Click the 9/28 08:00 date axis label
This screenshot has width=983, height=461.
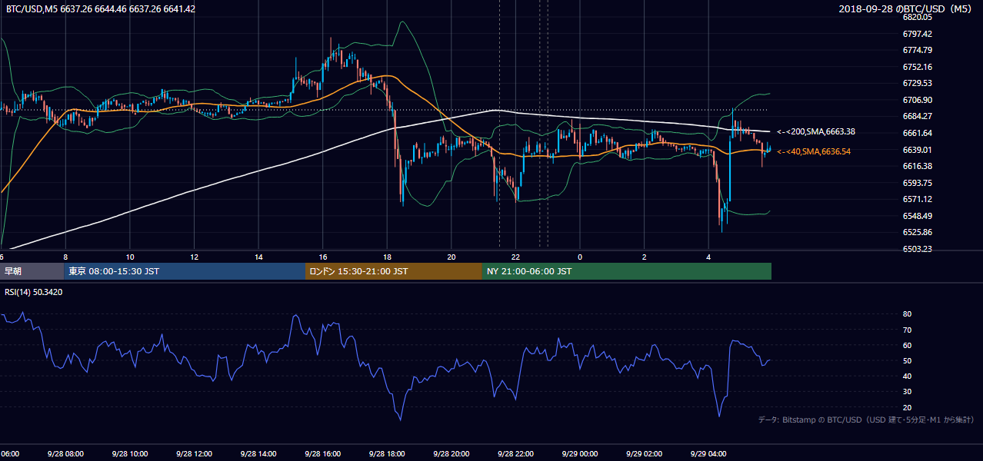pos(64,453)
